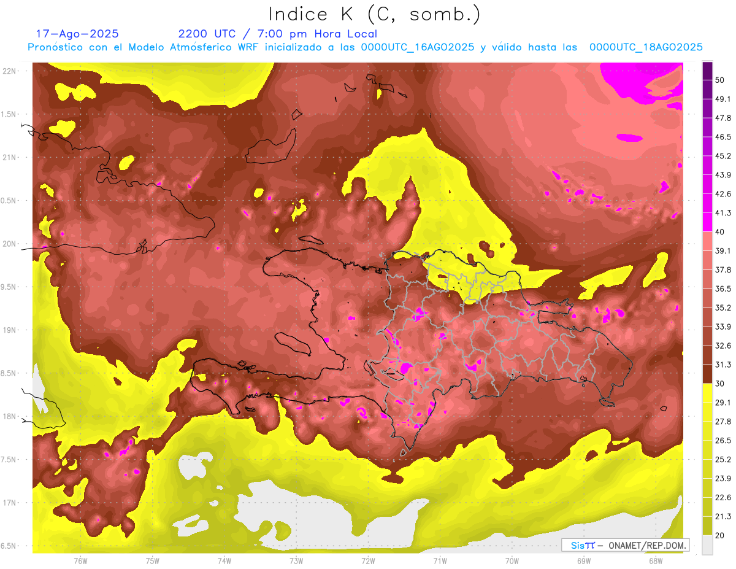Click the yellow swatch between 29.1 and 30
Screen dimensions: 736x569
(x=707, y=393)
